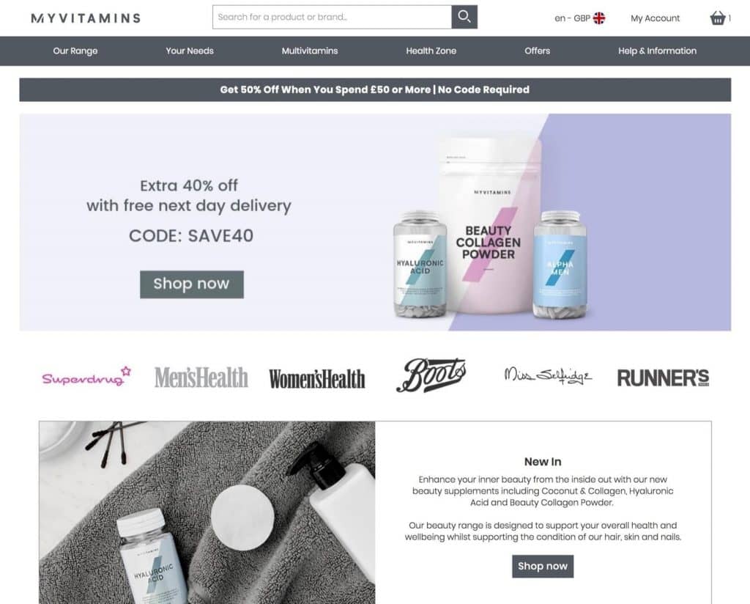Select the Offers navigation item
Screen dimensions: 750x604
(537, 51)
